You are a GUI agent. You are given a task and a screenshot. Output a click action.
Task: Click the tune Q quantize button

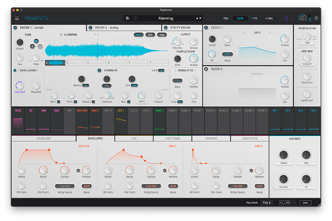point(32,46)
